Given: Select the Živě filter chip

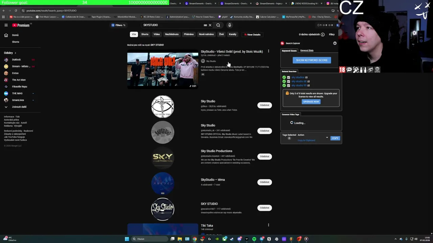Looking at the screenshot, I should (x=221, y=34).
